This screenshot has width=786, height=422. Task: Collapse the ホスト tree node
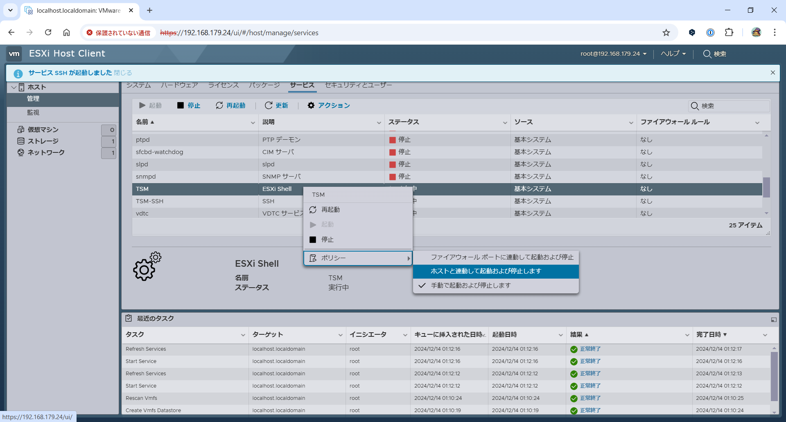[14, 87]
